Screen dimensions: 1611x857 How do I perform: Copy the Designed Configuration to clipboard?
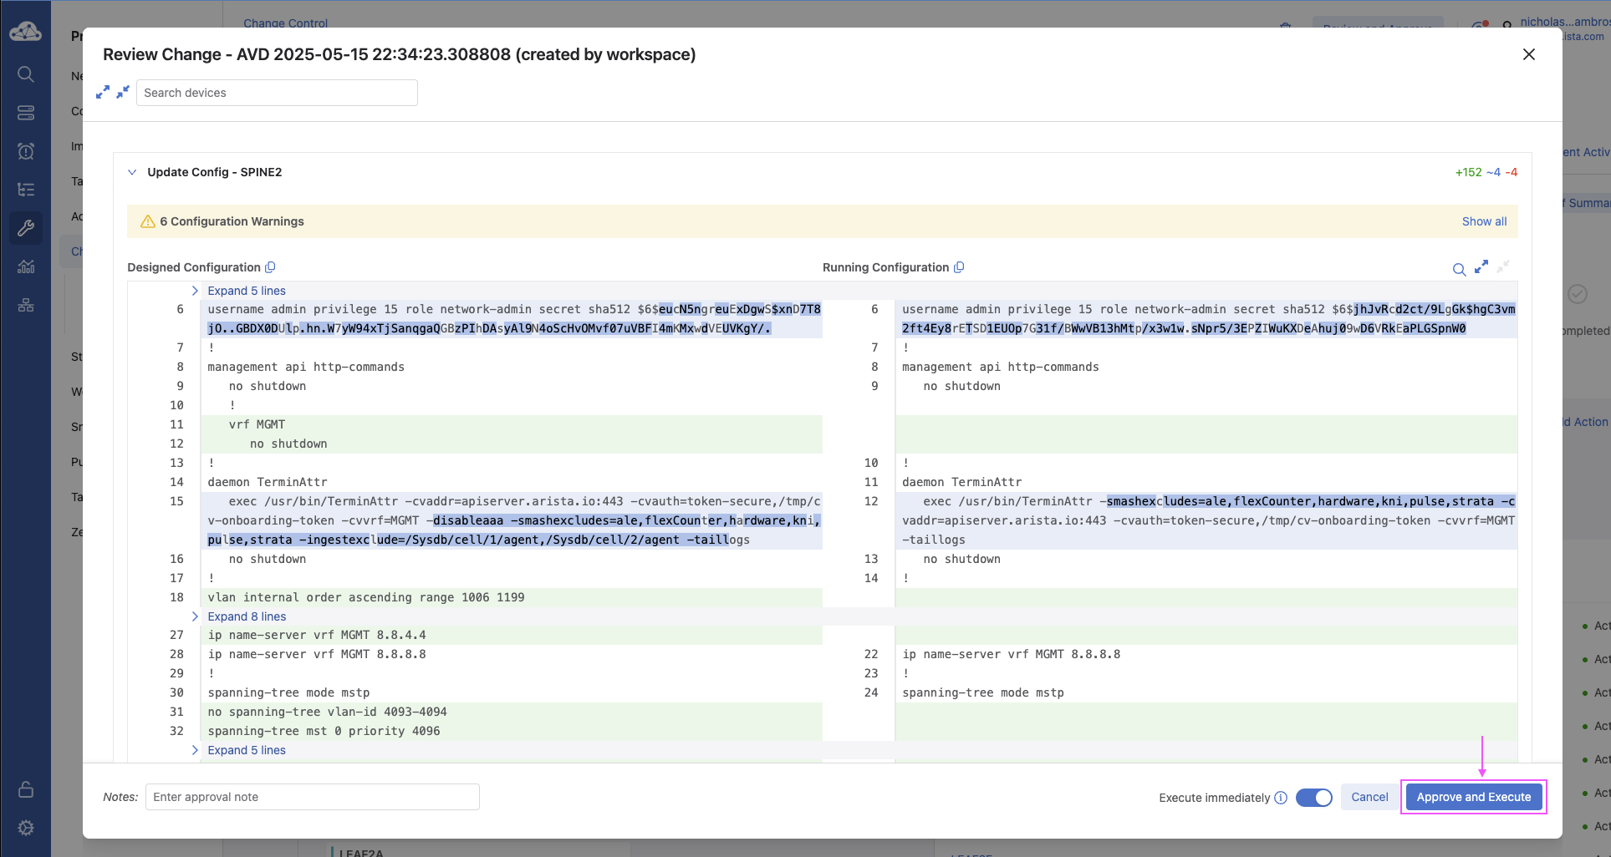click(x=270, y=267)
